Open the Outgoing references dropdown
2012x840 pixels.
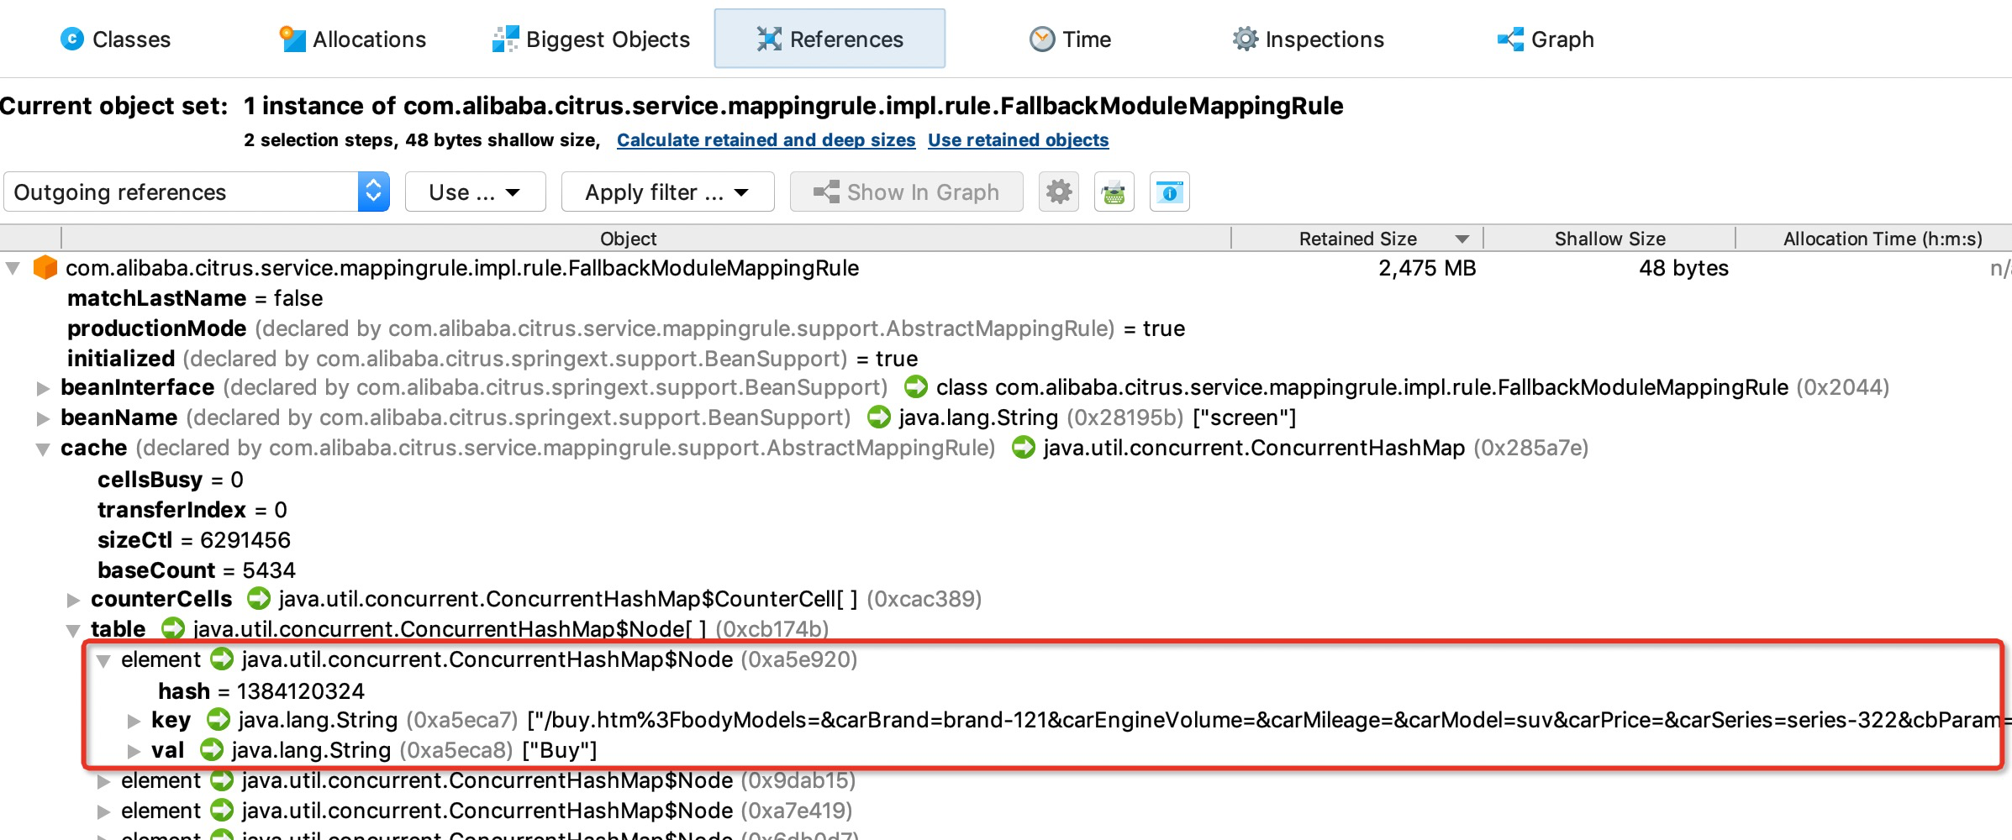click(197, 192)
